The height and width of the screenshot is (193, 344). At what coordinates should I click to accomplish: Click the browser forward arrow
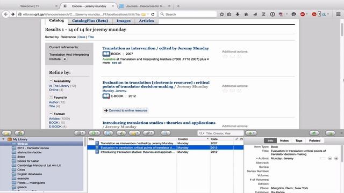tap(13, 14)
